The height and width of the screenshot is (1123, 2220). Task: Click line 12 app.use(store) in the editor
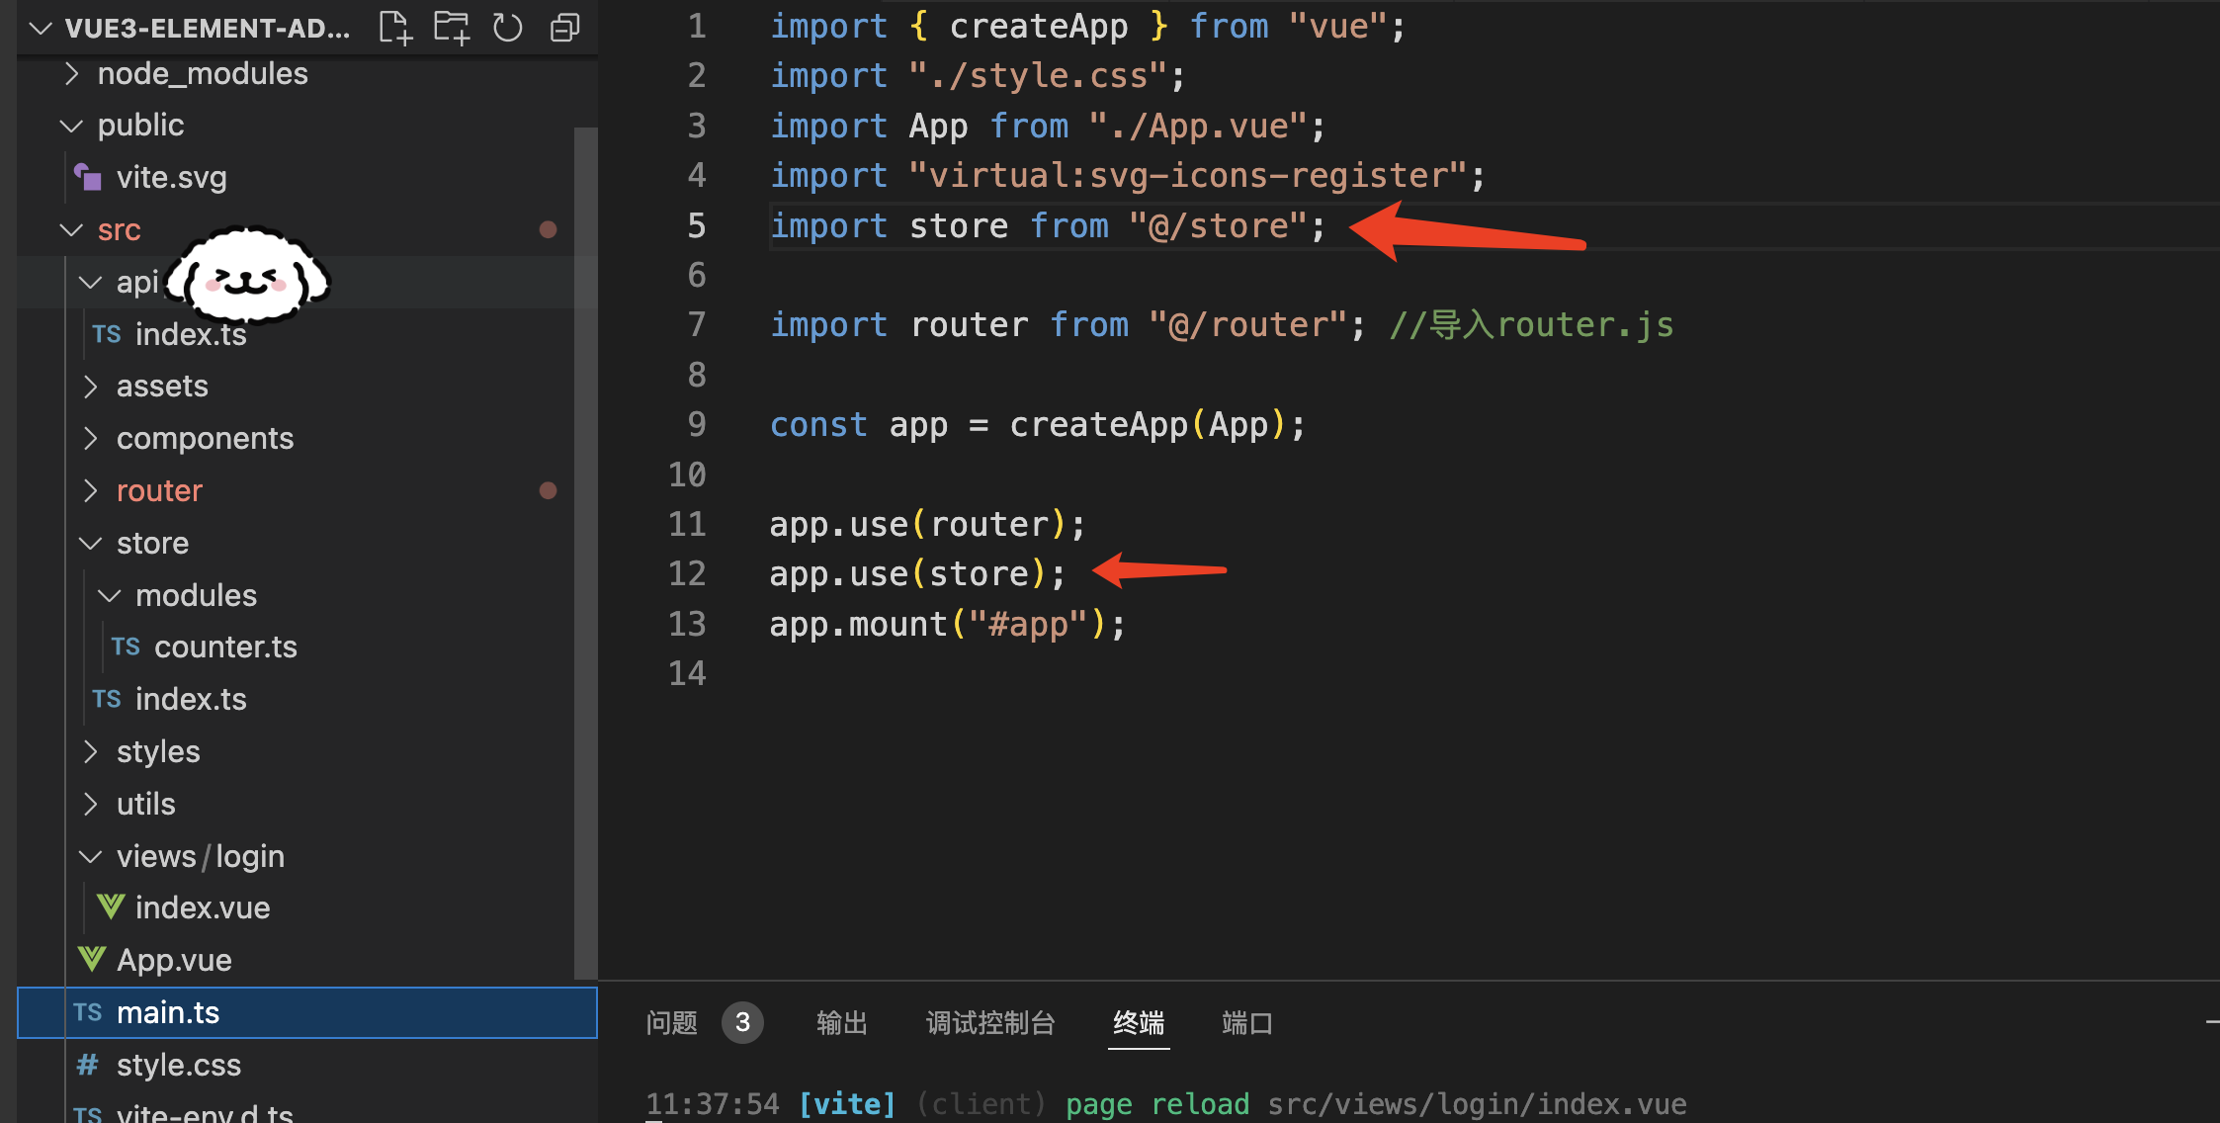916,574
